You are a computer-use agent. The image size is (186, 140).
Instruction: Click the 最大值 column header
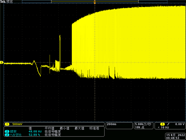pos(79,128)
